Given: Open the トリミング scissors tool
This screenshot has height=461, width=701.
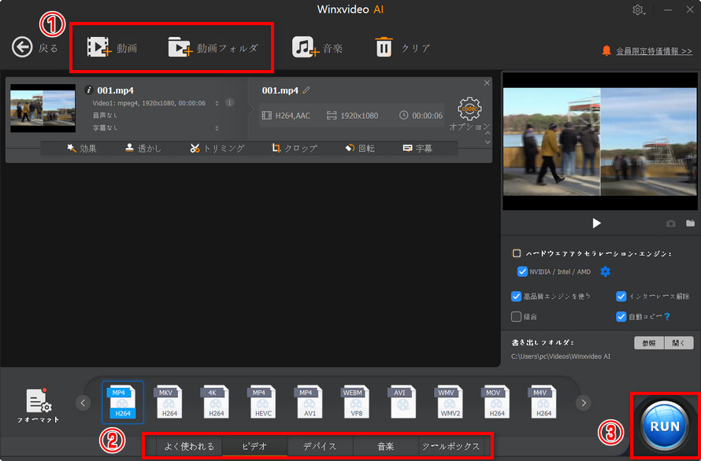Looking at the screenshot, I should (x=195, y=148).
